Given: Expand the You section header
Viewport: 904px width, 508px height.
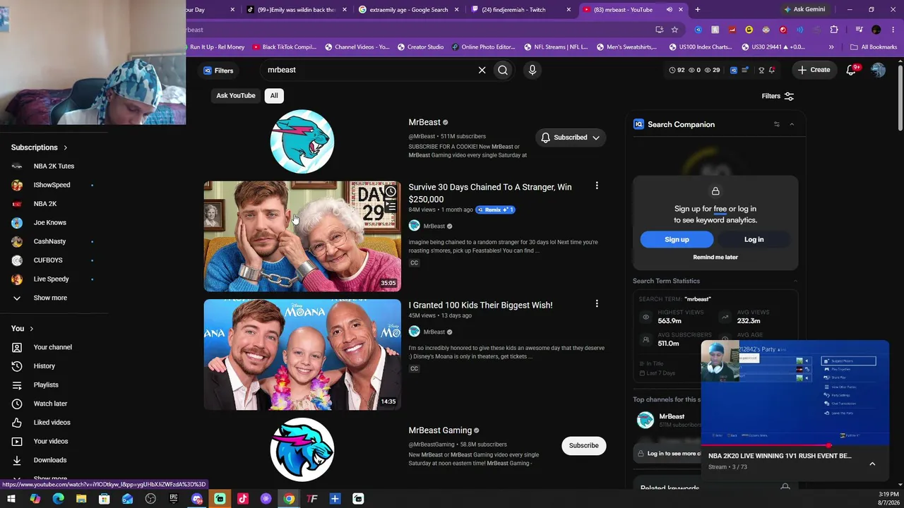Looking at the screenshot, I should click(23, 329).
